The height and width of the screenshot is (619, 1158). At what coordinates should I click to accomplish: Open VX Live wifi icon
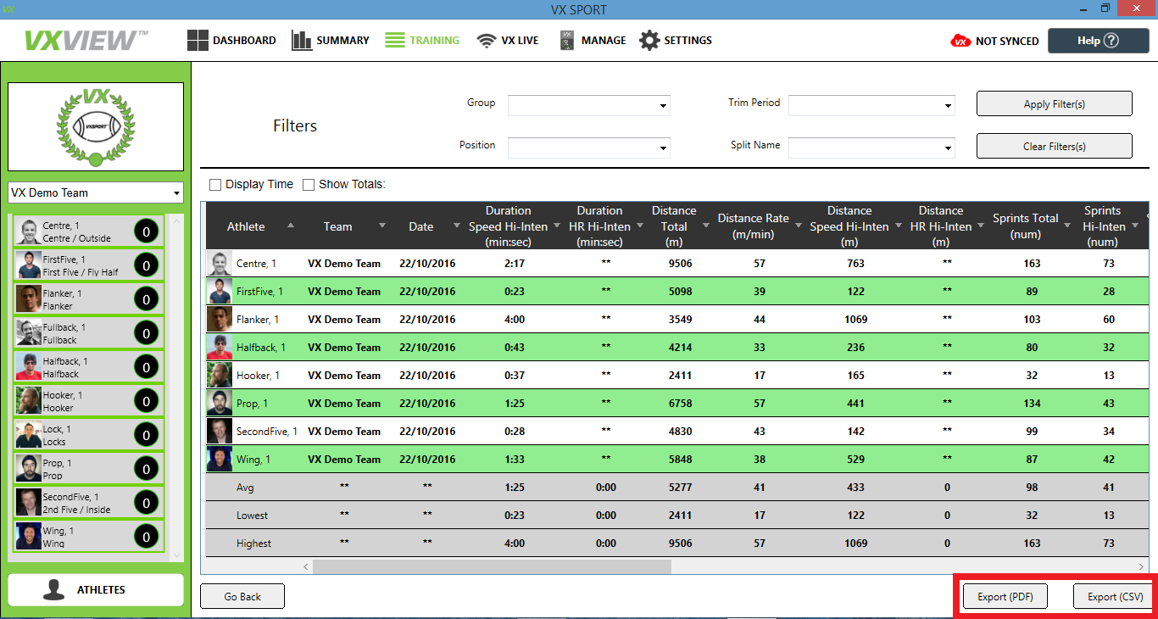tap(486, 41)
